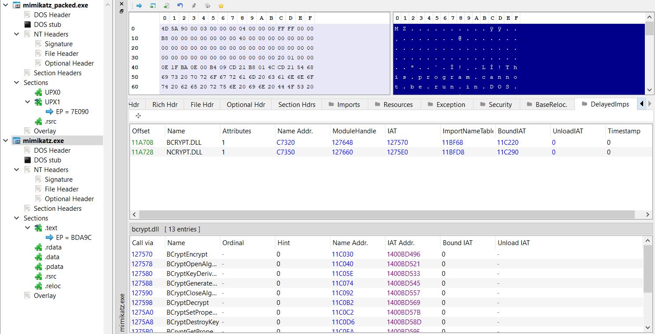Collapse mimikatz.exe tree node
This screenshot has height=334, width=655.
pos(6,141)
